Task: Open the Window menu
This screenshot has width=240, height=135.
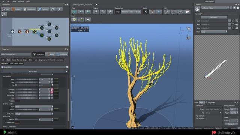Action: tap(21, 1)
